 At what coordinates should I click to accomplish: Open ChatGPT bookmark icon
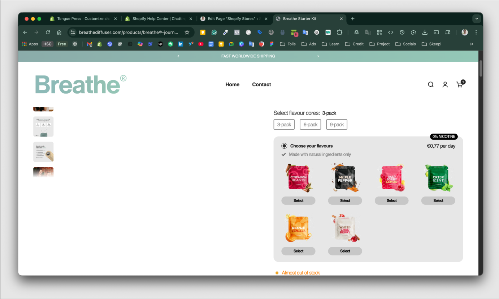click(120, 44)
